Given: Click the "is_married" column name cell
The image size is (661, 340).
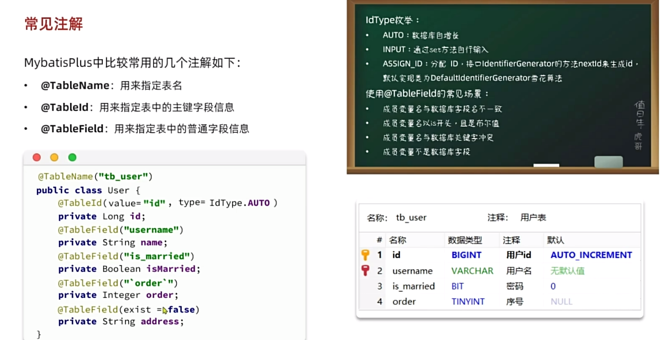Looking at the screenshot, I should (x=414, y=286).
